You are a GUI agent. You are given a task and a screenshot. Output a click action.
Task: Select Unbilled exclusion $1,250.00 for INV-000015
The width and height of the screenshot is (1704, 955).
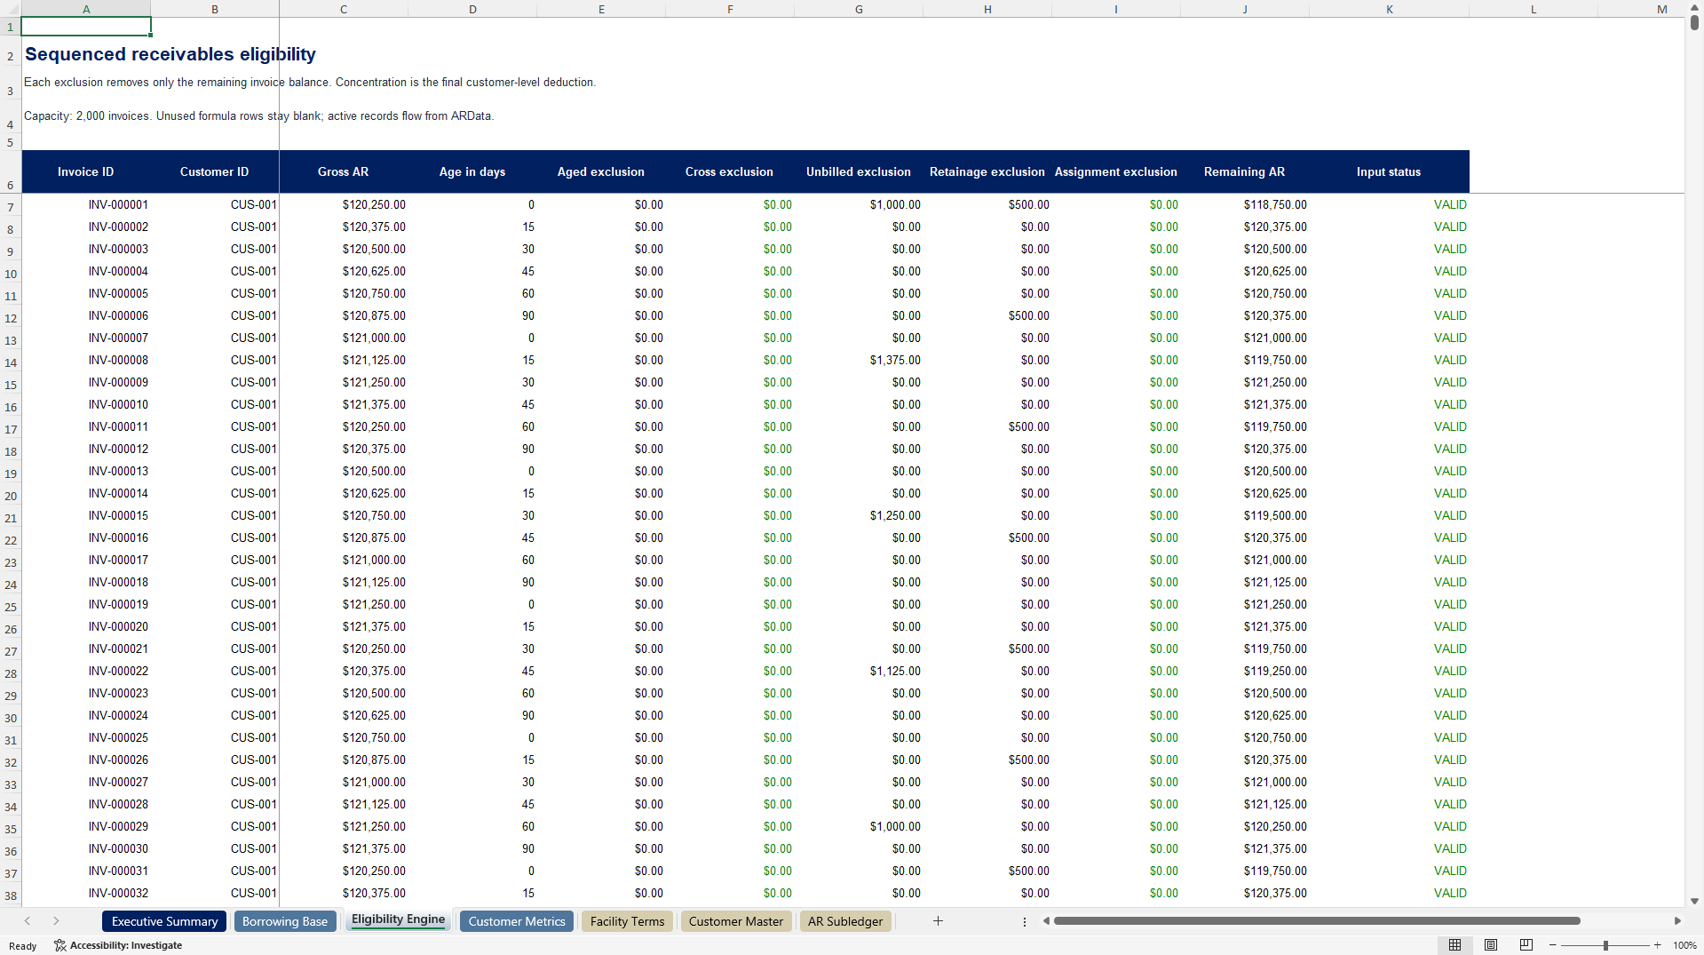click(859, 515)
